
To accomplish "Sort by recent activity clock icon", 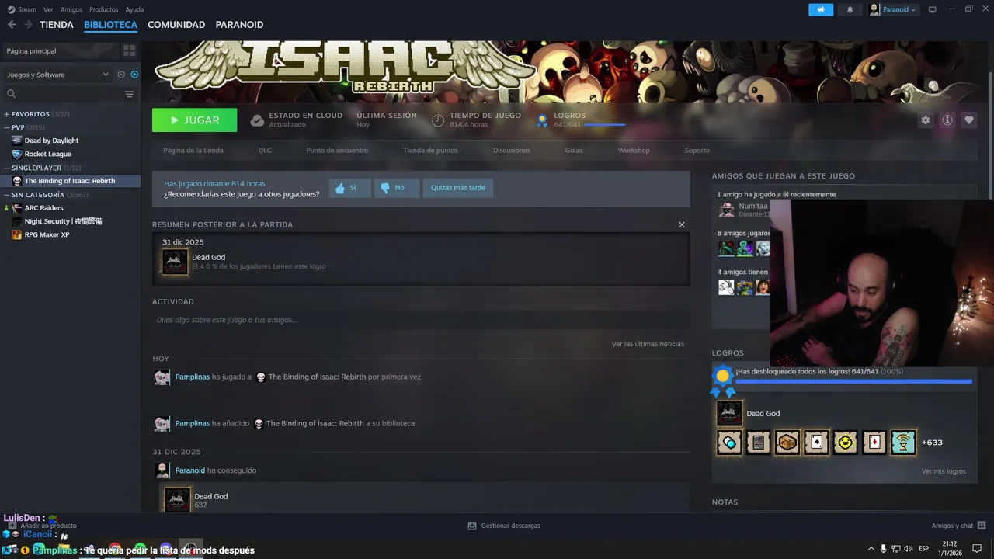I will point(121,75).
